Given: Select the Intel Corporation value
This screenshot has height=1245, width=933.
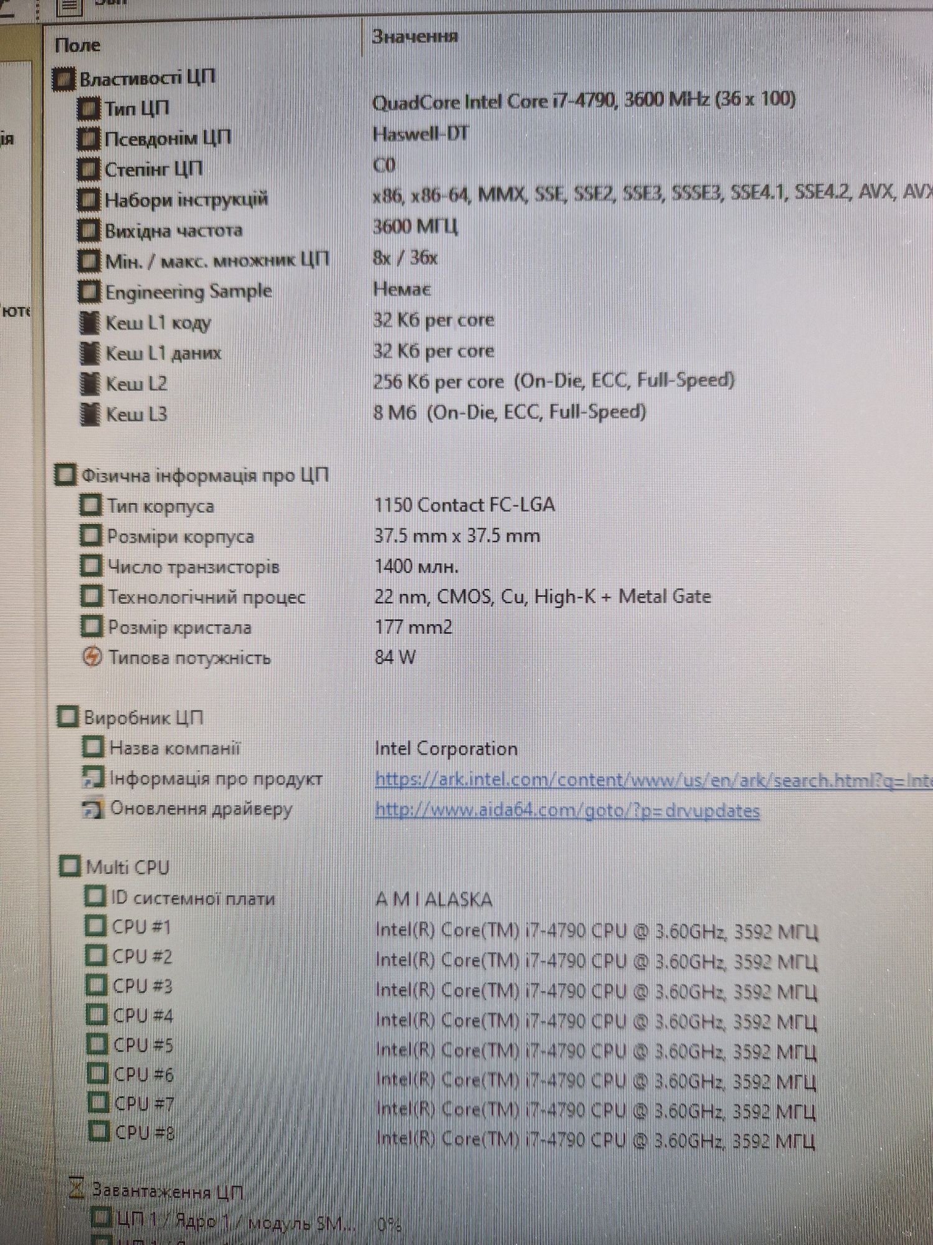Looking at the screenshot, I should (x=447, y=748).
